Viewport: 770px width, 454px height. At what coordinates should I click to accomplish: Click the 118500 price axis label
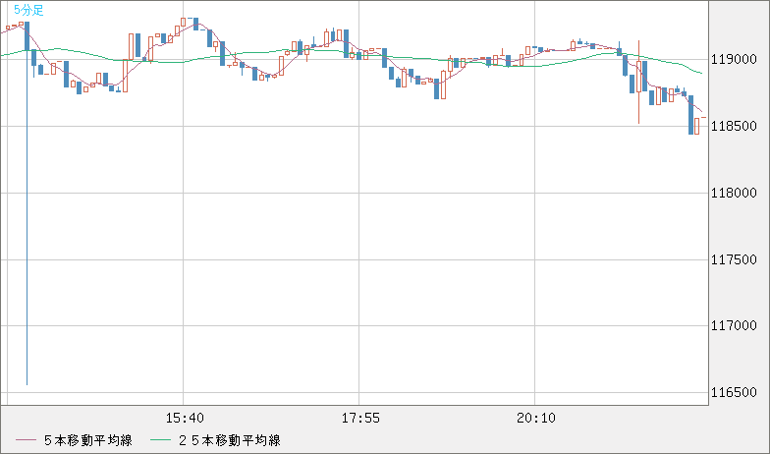[734, 126]
